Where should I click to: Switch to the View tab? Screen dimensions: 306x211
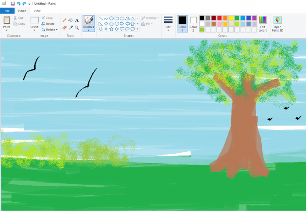pyautogui.click(x=37, y=11)
